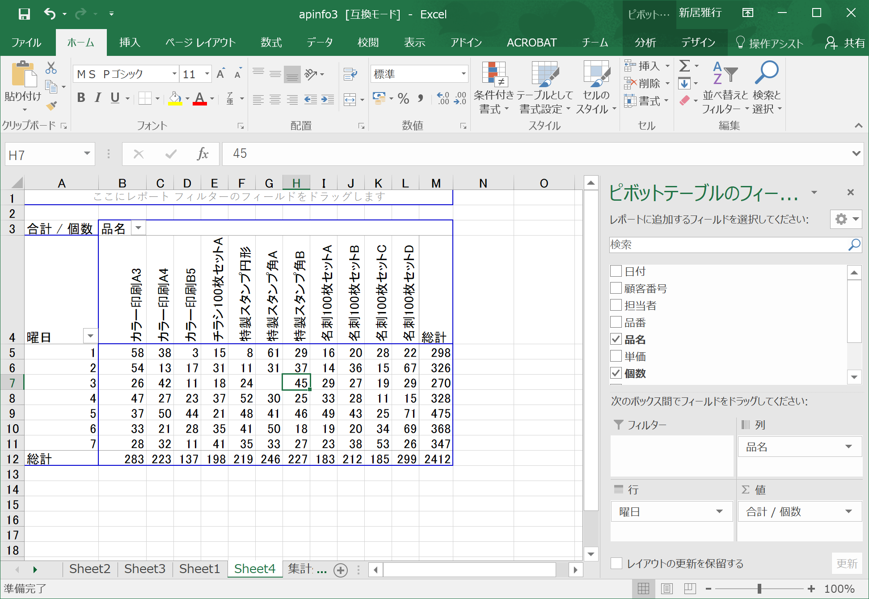Viewport: 869px width, 599px height.
Task: Click the 更新 button in pivot pane
Action: [847, 563]
